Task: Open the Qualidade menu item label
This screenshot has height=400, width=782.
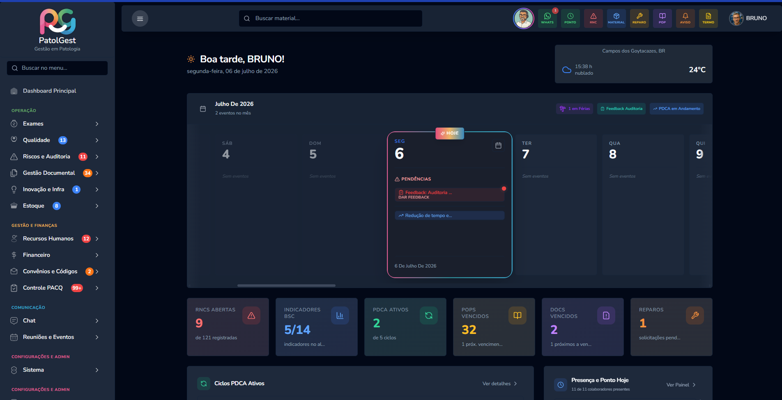Action: tap(37, 140)
